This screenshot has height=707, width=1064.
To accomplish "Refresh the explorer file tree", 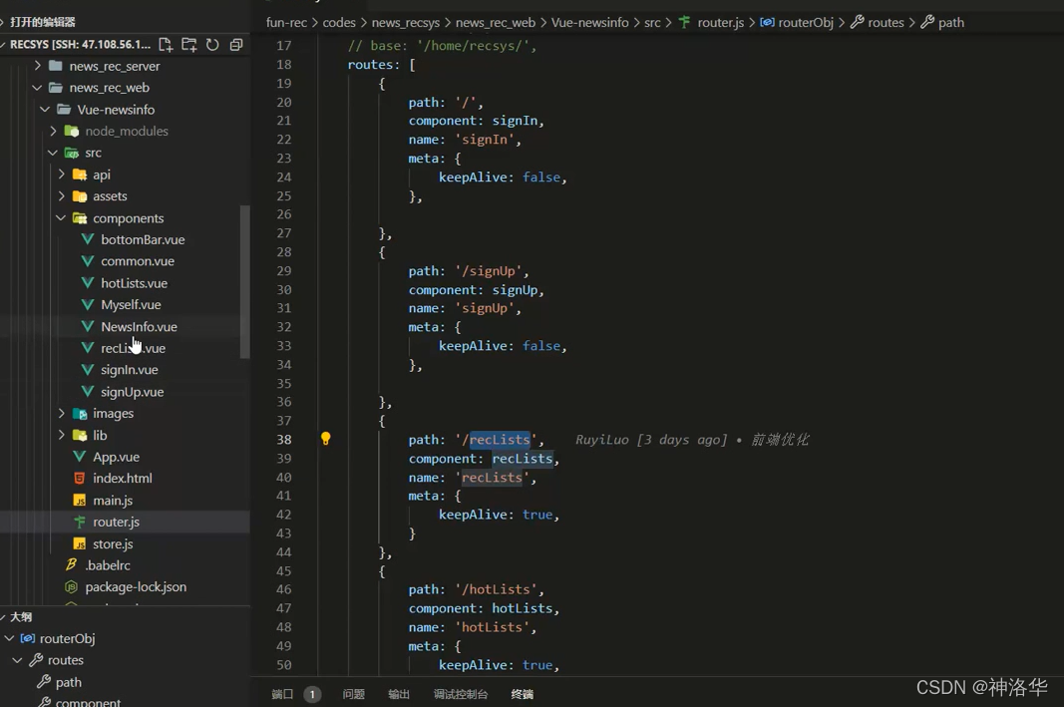I will coord(212,45).
